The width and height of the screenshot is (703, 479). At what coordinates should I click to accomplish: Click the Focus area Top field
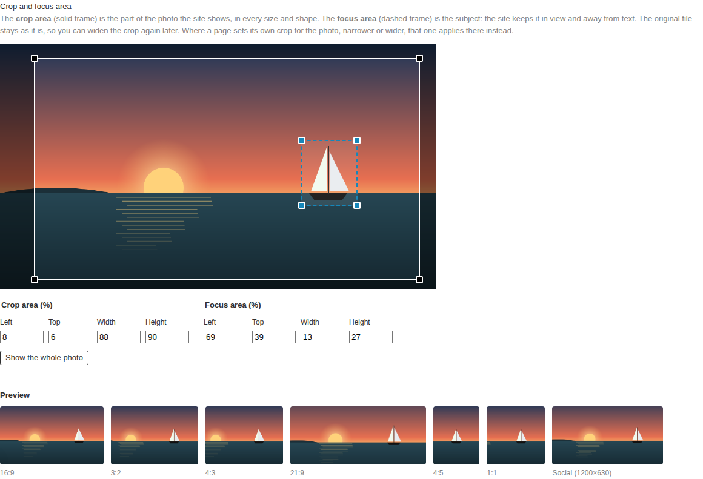coord(274,337)
